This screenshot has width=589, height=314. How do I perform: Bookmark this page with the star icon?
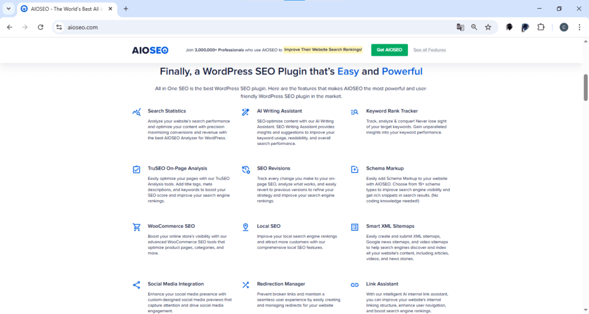click(488, 27)
